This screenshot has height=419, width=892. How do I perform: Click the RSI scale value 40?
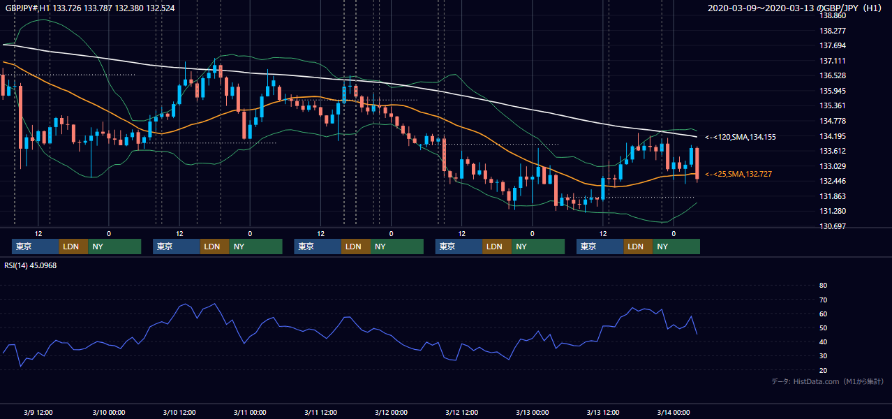pos(823,341)
